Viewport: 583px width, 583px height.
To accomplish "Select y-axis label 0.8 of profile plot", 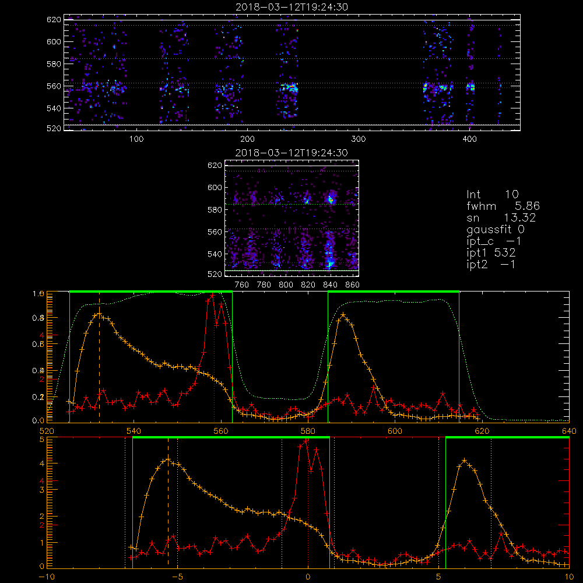I will [x=38, y=318].
